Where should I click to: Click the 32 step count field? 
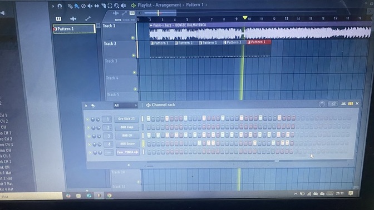(333, 103)
